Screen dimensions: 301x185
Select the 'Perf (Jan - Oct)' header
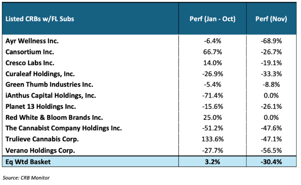212,19
